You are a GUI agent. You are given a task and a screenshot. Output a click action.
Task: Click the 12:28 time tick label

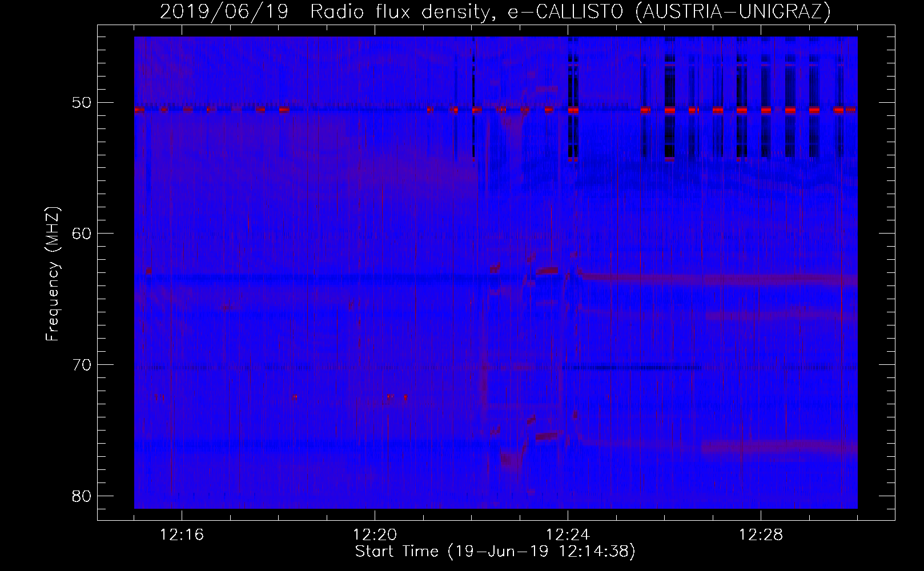point(761,535)
